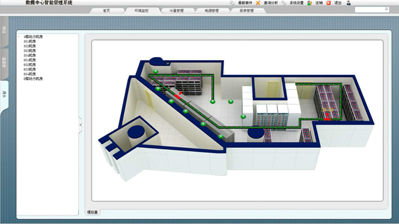Select 603机房 in the room list
This screenshot has width=399, height=224.
[x=29, y=69]
